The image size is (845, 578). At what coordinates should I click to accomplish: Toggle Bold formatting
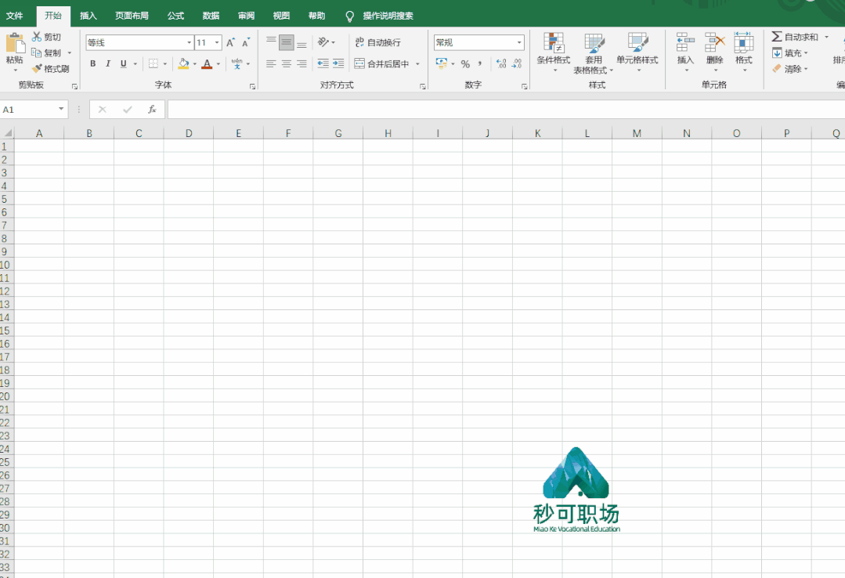[92, 63]
